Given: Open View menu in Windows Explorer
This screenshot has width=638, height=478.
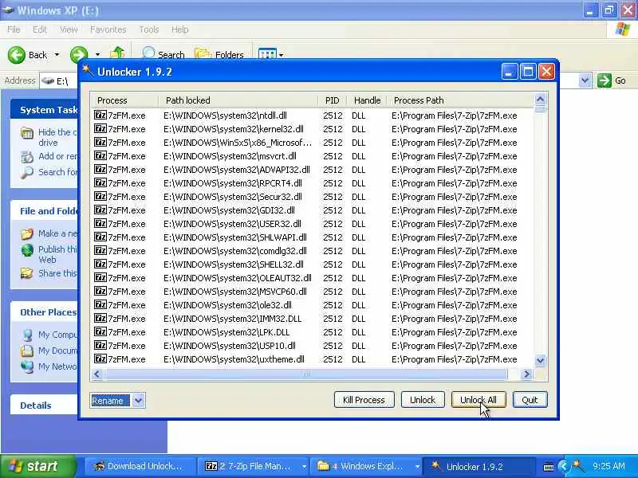Looking at the screenshot, I should [x=69, y=29].
